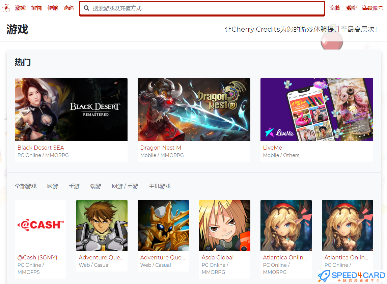The width and height of the screenshot is (387, 284).
Task: Open the fourth top navigation item 商务
Action: [x=69, y=8]
